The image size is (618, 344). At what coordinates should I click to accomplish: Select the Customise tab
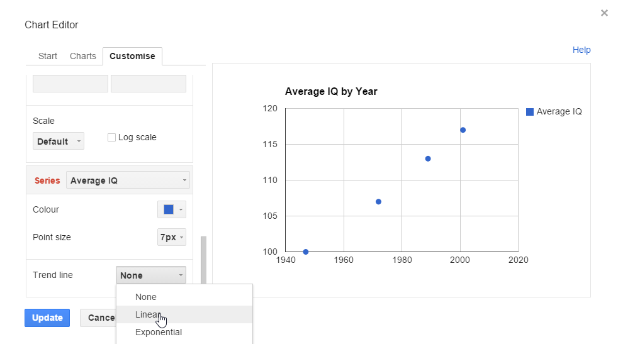click(132, 56)
